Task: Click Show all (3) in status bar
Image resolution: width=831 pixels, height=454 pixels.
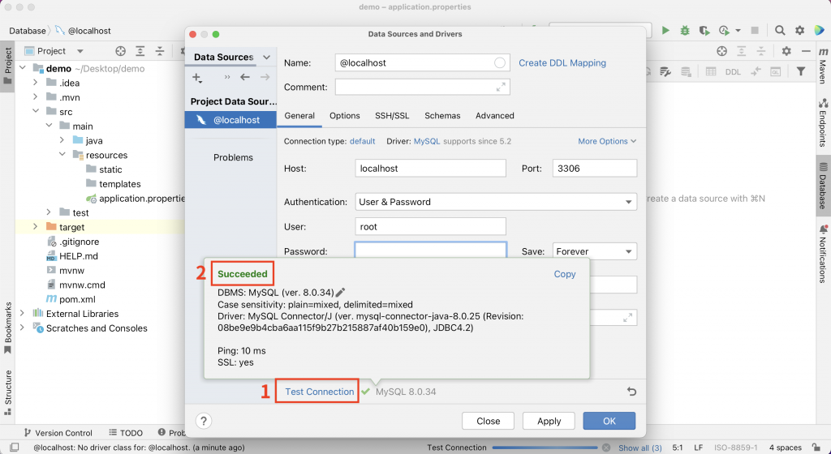Action: click(x=639, y=448)
